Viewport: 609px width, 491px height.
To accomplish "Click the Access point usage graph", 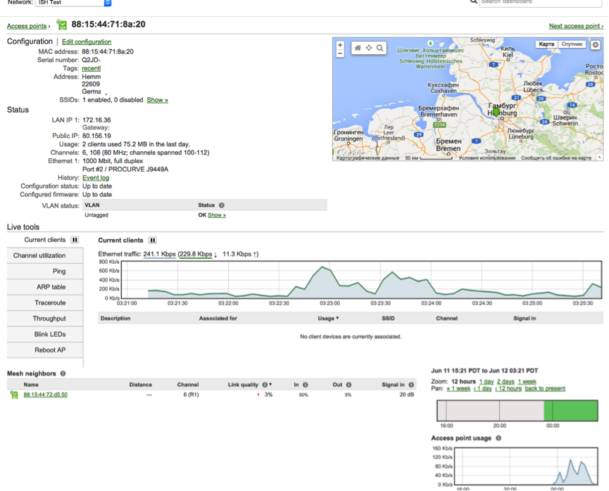I will (x=526, y=466).
